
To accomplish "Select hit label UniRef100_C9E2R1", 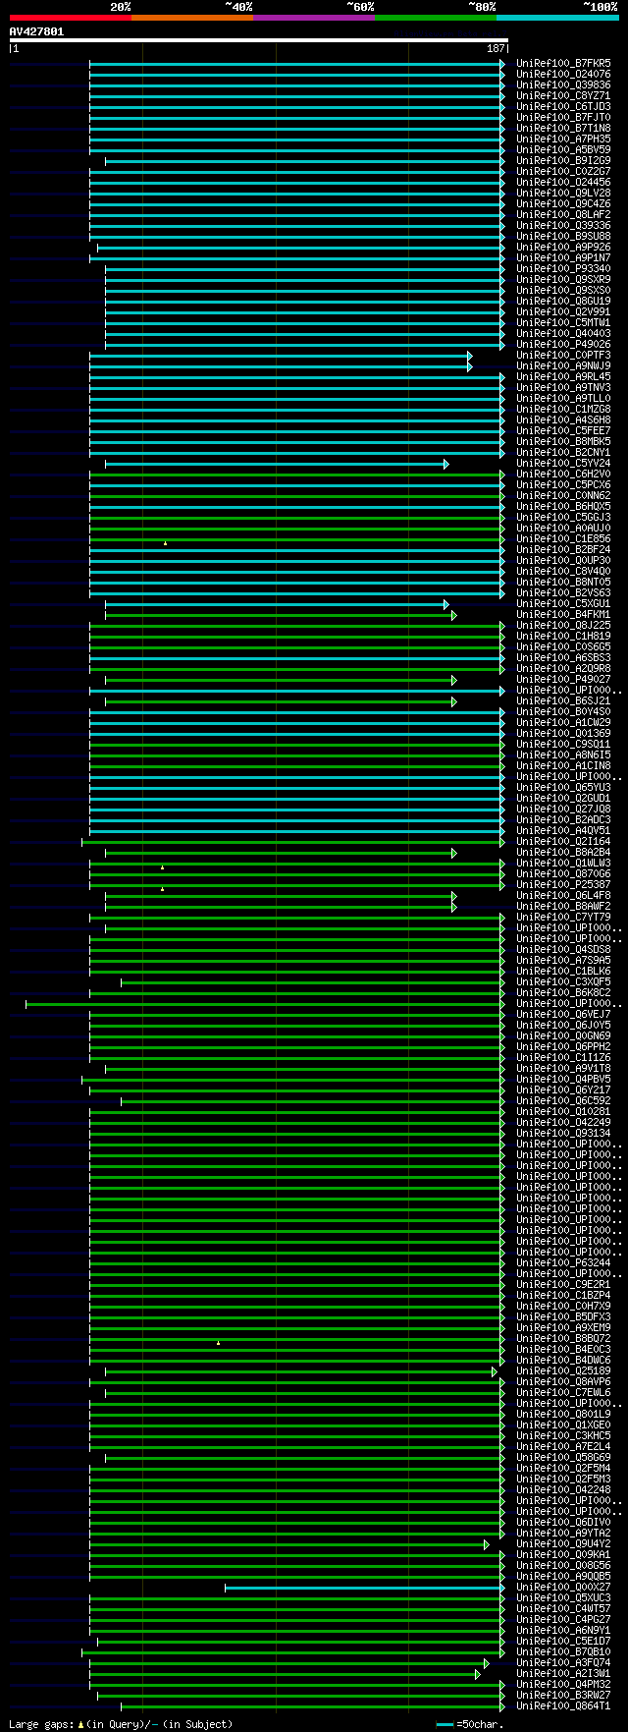I will click(x=563, y=1285).
